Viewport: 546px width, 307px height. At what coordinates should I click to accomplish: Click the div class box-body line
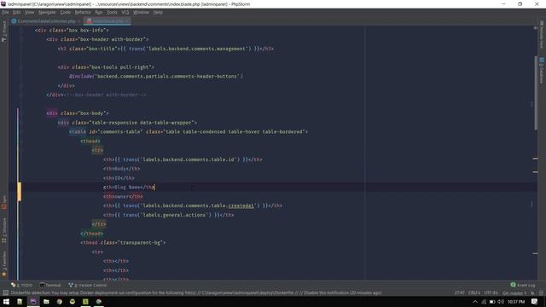78,113
